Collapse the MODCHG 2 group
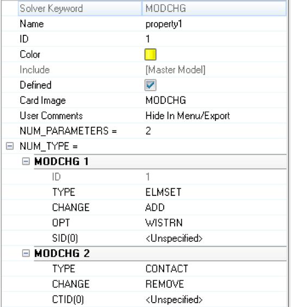Screen dimensions: 291x307 tap(26, 253)
